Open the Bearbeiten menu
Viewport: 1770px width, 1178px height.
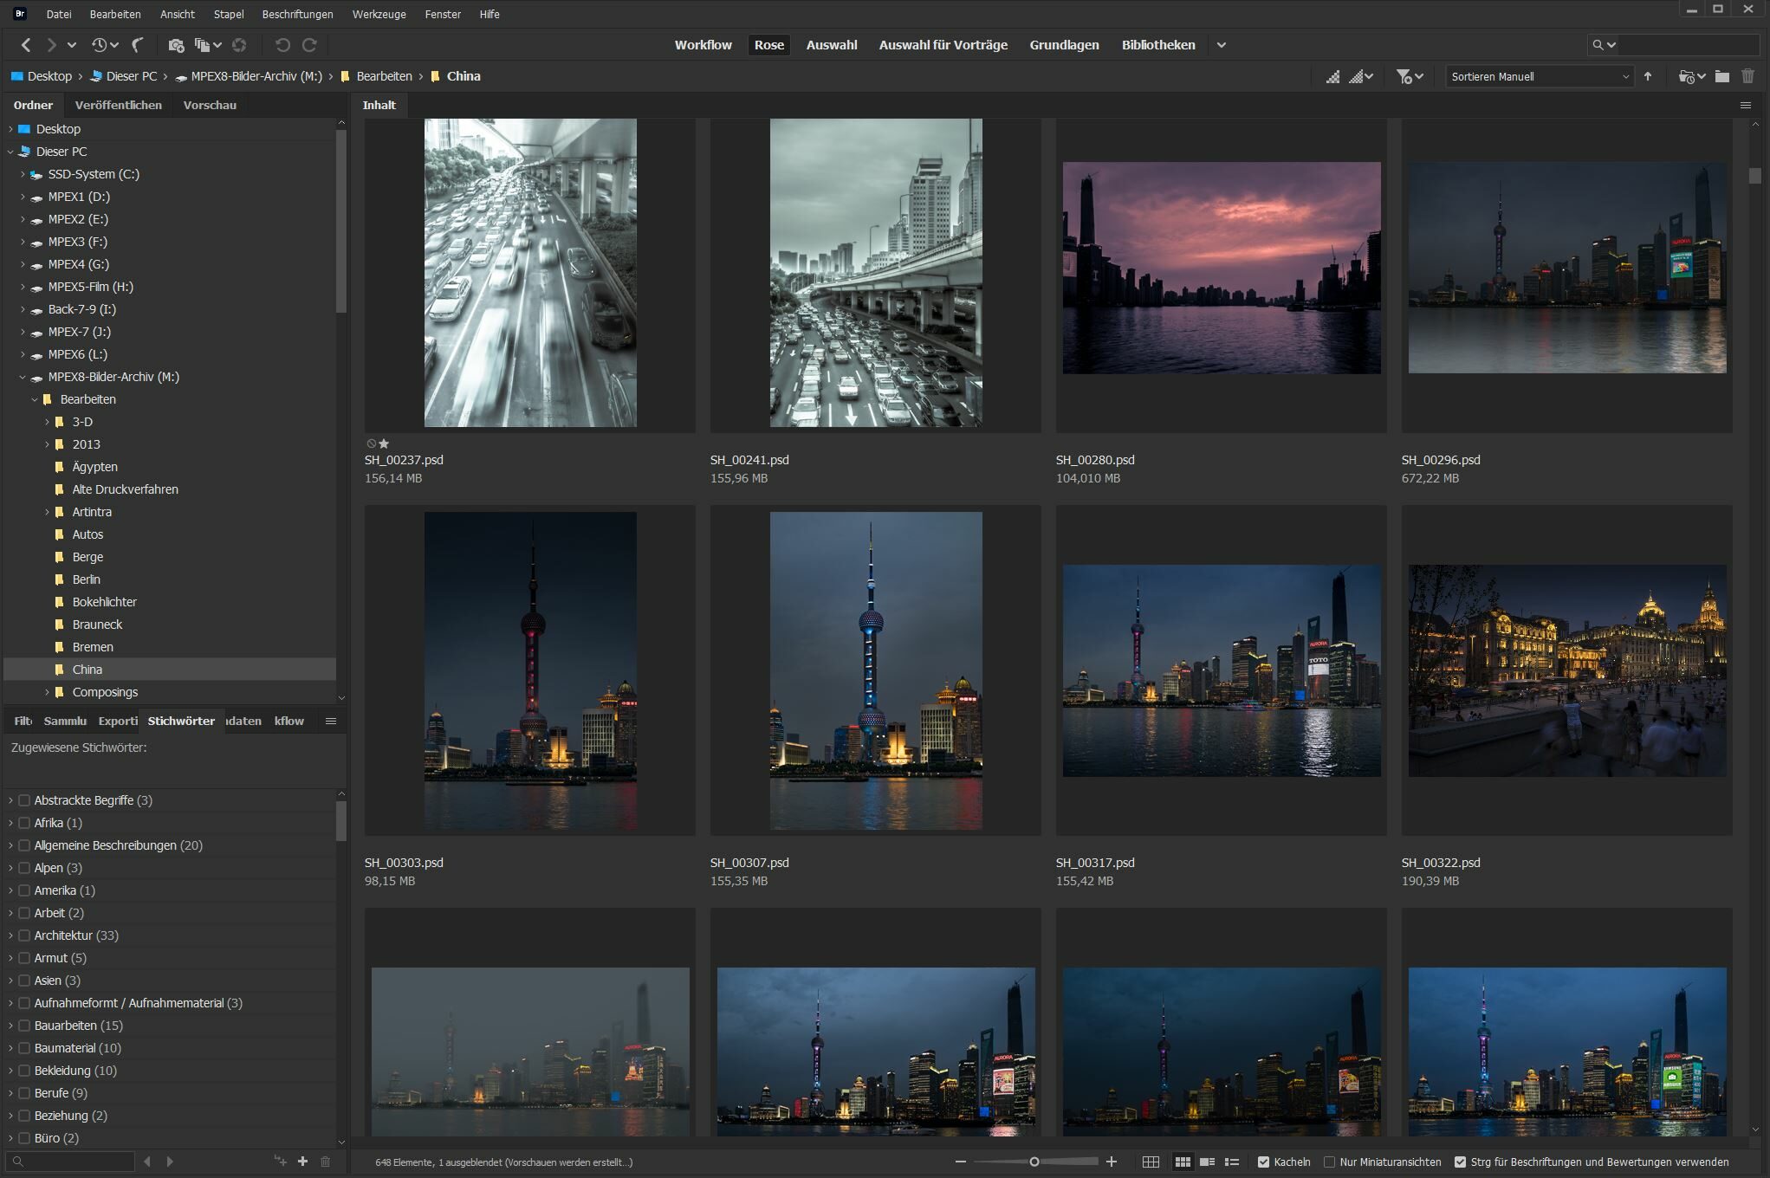tap(115, 14)
